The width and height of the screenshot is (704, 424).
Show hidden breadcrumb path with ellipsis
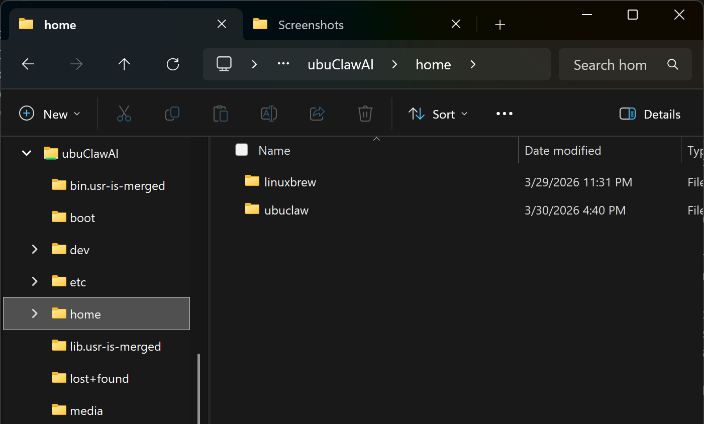coord(283,64)
